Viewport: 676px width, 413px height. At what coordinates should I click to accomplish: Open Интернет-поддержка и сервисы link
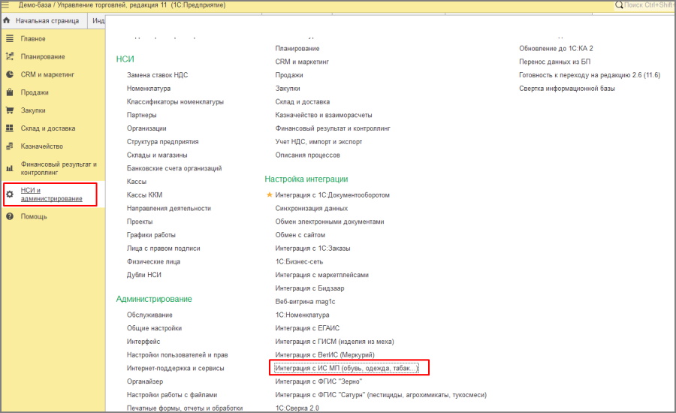pyautogui.click(x=176, y=369)
